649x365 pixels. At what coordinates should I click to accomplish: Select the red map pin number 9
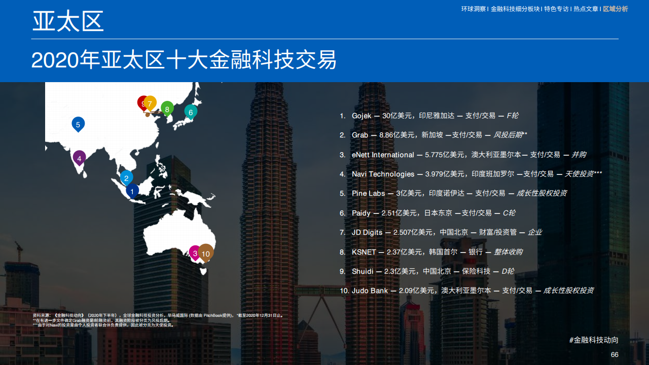click(142, 103)
